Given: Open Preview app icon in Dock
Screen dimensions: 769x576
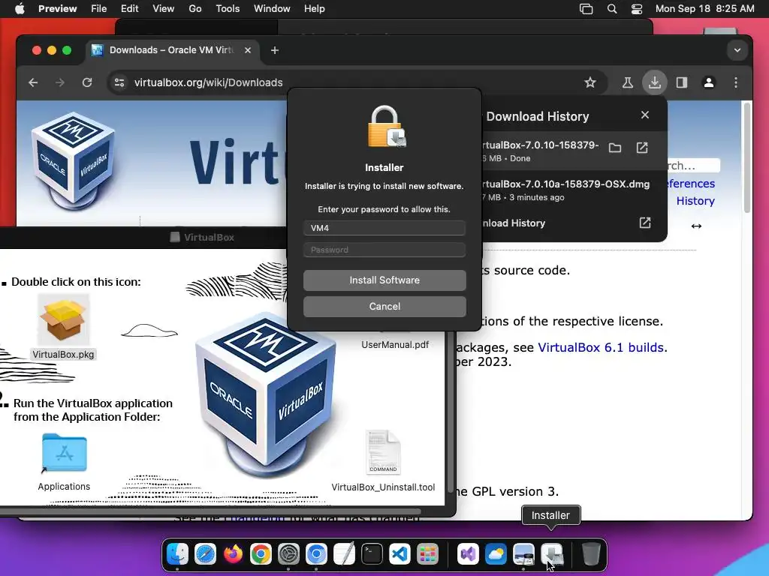Looking at the screenshot, I should pyautogui.click(x=523, y=554).
